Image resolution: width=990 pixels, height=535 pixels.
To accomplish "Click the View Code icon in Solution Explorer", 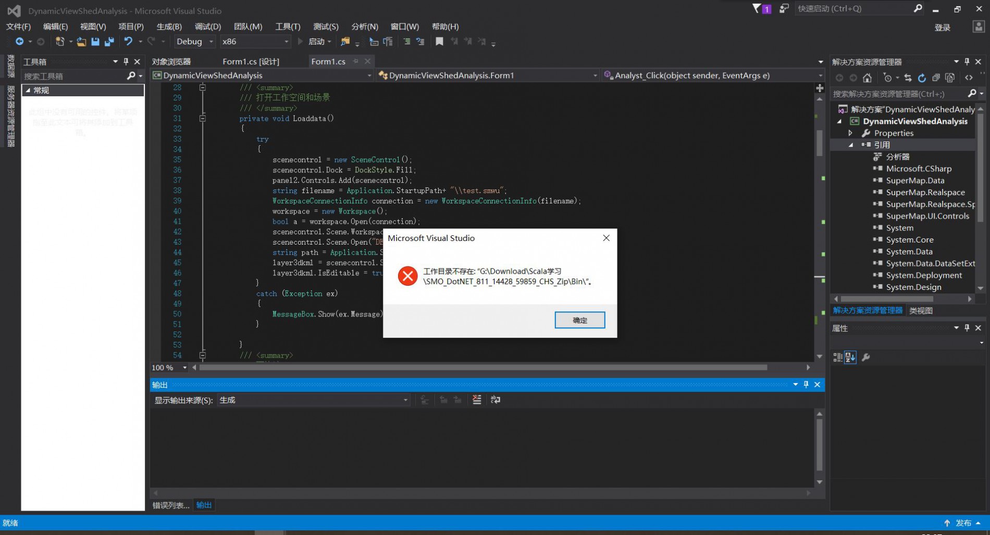I will pos(969,78).
